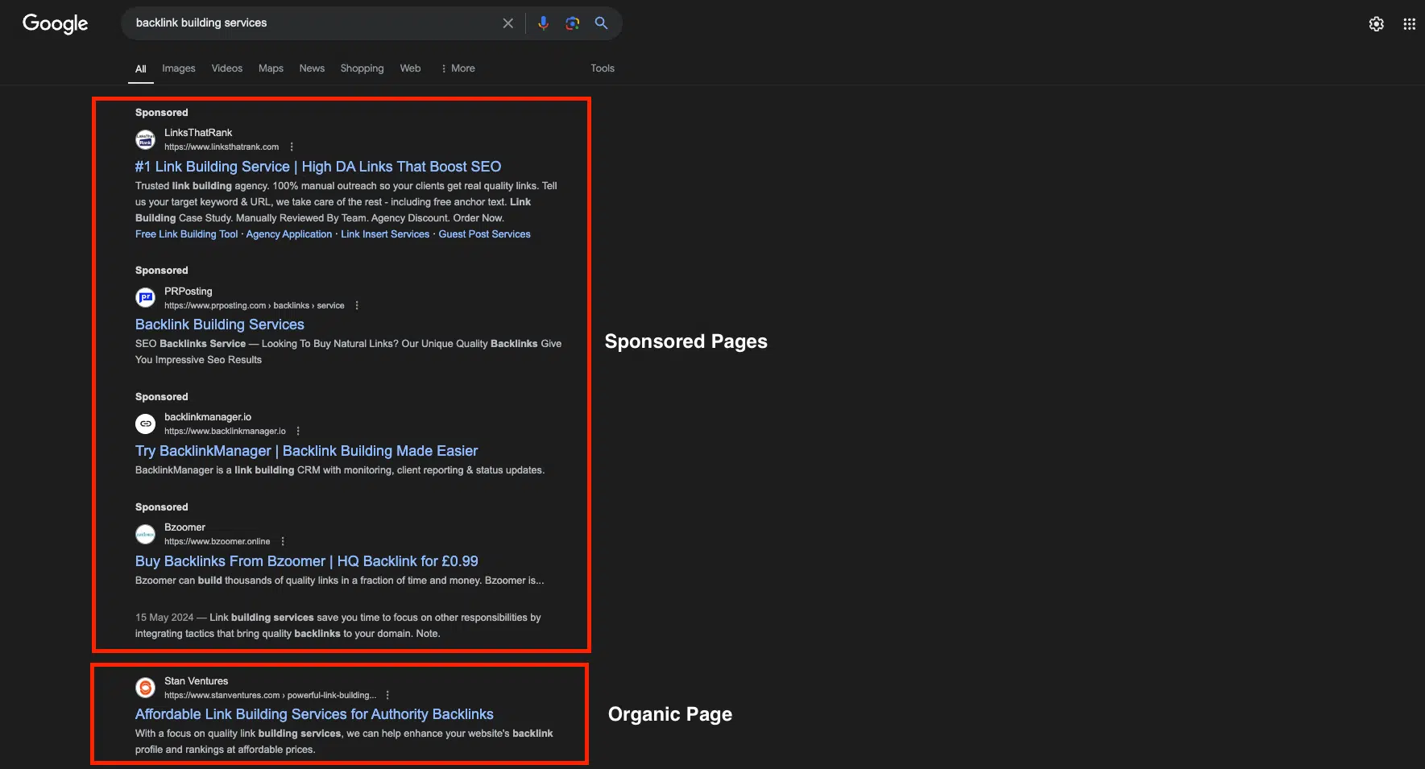Expand the More search categories menu

tap(458, 68)
